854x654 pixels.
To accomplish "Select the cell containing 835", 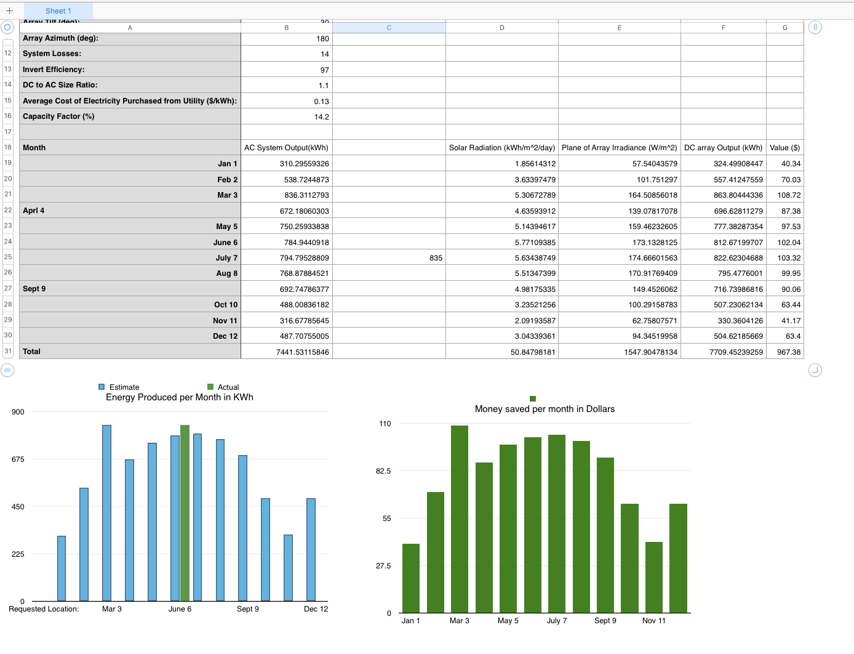I will pyautogui.click(x=388, y=257).
